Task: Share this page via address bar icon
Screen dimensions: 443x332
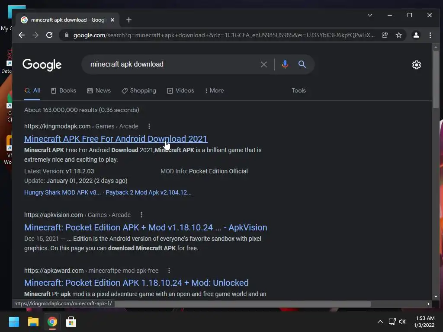Action: [x=385, y=35]
